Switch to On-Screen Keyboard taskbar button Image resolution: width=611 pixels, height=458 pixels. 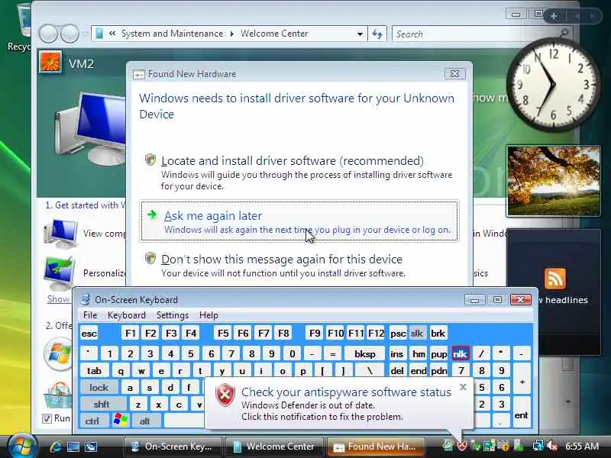(173, 447)
